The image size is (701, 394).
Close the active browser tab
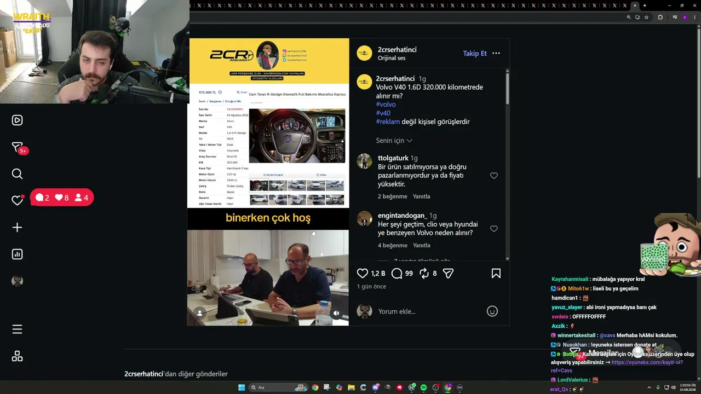point(635,5)
